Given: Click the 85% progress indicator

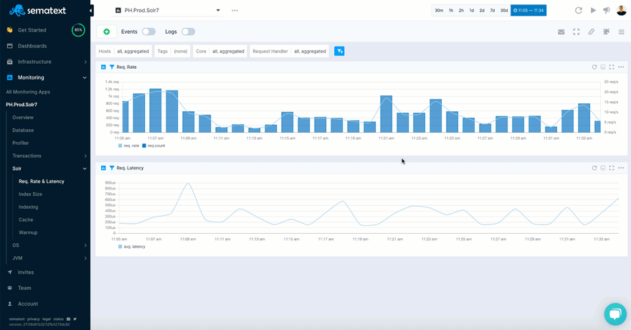Looking at the screenshot, I should 78,30.
